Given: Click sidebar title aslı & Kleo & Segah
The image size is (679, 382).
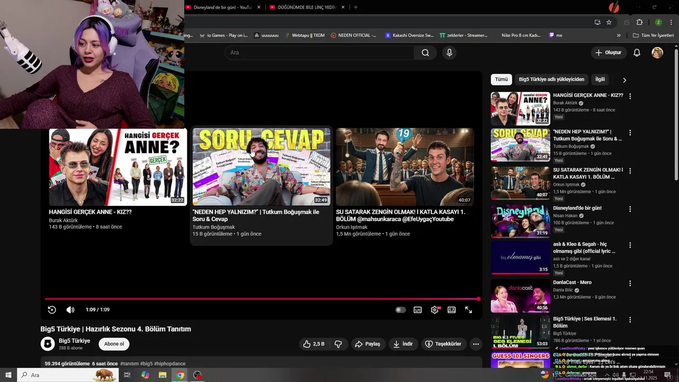Looking at the screenshot, I should pyautogui.click(x=584, y=248).
